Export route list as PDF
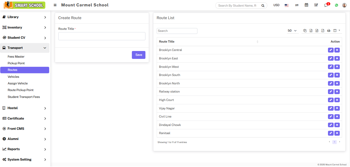 pos(323,31)
